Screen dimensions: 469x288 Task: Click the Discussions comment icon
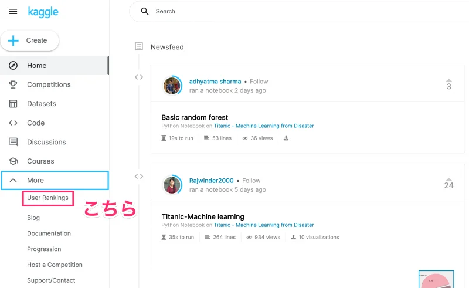point(13,142)
